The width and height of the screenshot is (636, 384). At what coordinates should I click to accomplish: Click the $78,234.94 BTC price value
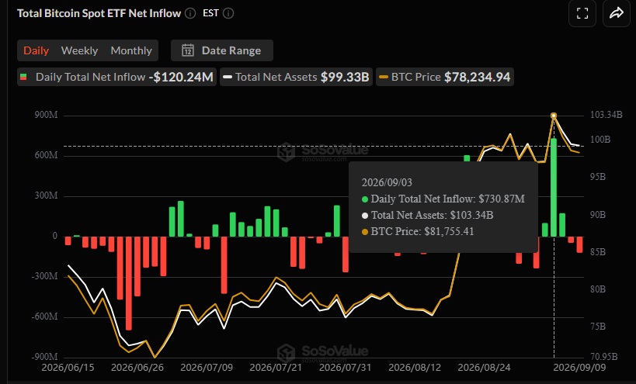click(x=478, y=77)
